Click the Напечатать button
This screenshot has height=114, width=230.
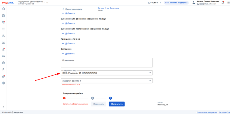pyautogui.click(x=117, y=104)
